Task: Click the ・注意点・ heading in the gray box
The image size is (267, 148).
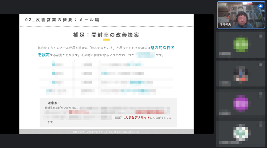Action: 52,103
